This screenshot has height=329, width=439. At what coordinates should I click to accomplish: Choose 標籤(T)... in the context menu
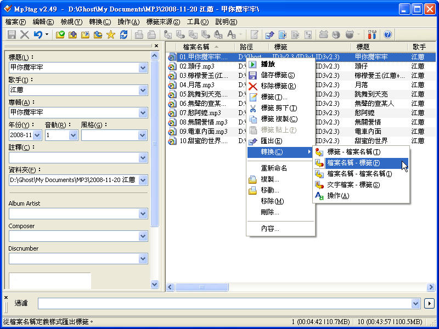pyautogui.click(x=280, y=97)
